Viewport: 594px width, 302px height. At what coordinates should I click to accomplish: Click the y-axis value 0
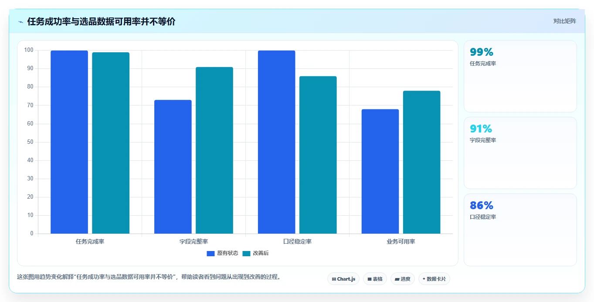point(32,234)
